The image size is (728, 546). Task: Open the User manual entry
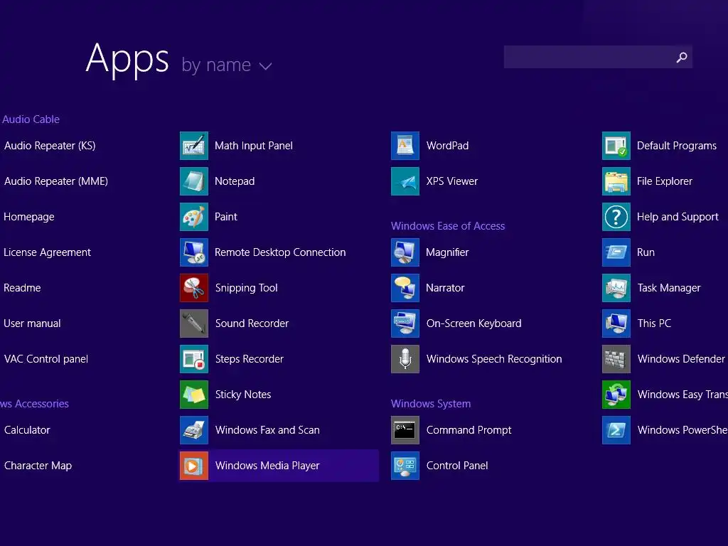(x=32, y=323)
